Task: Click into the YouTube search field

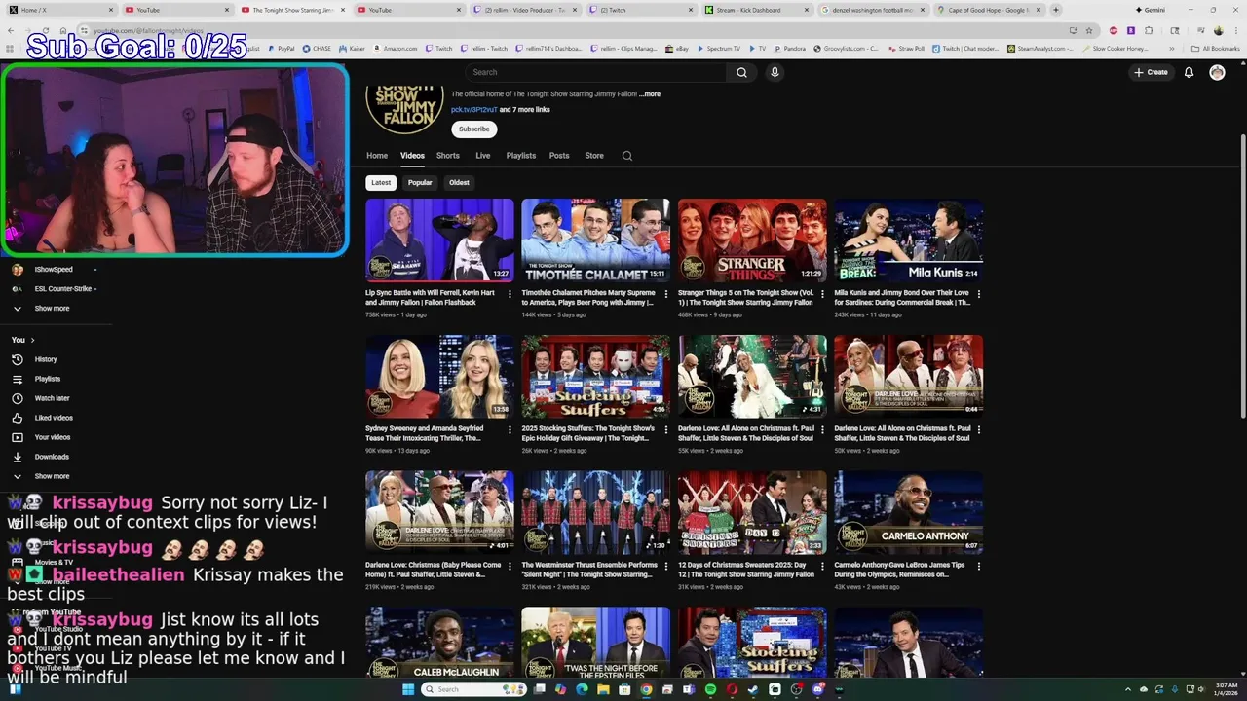Action: (x=596, y=72)
